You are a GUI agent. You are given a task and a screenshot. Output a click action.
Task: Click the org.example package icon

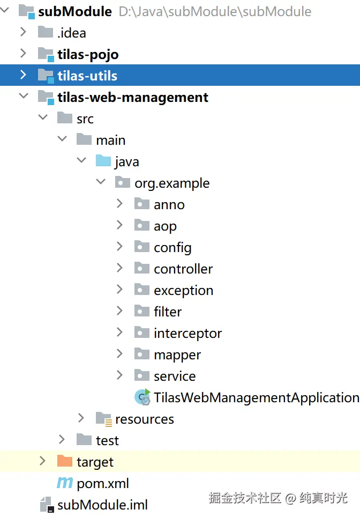coord(123,183)
